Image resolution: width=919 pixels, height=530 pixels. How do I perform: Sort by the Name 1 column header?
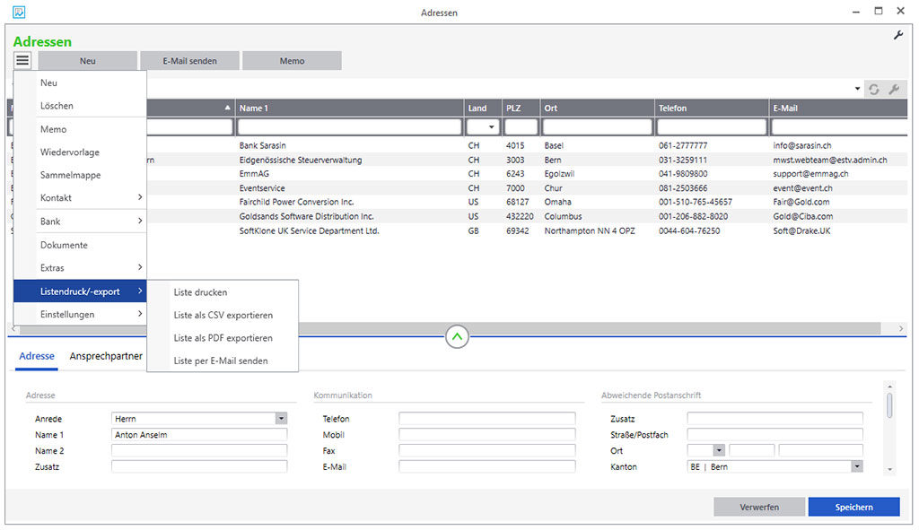[x=349, y=108]
